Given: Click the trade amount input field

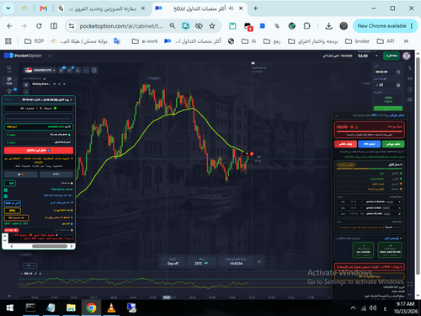Looking at the screenshot, I should coord(385,85).
